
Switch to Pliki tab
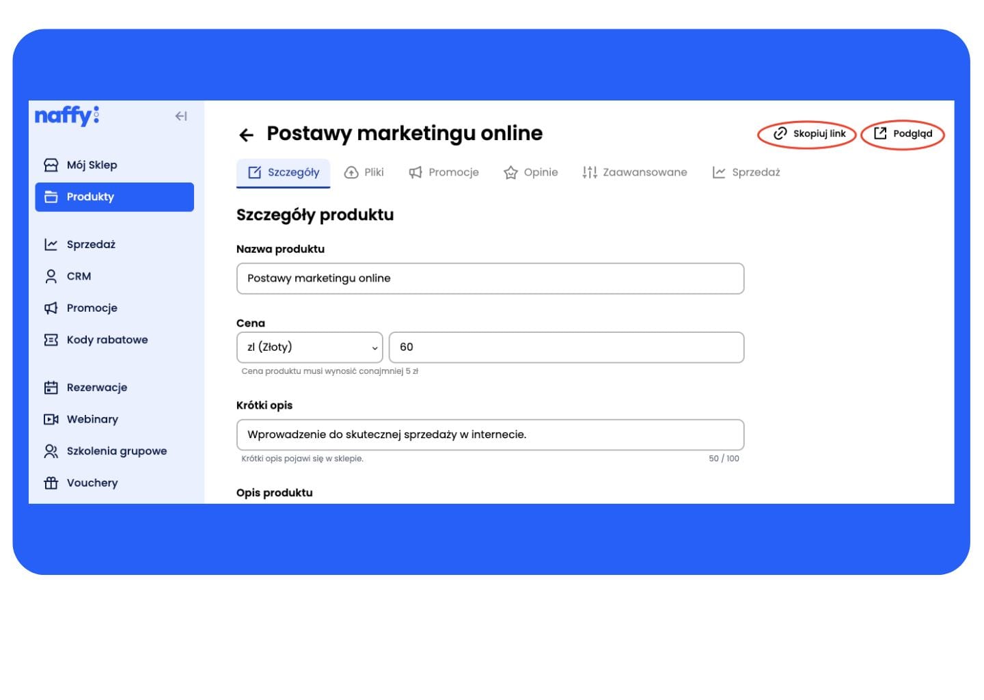click(x=364, y=172)
